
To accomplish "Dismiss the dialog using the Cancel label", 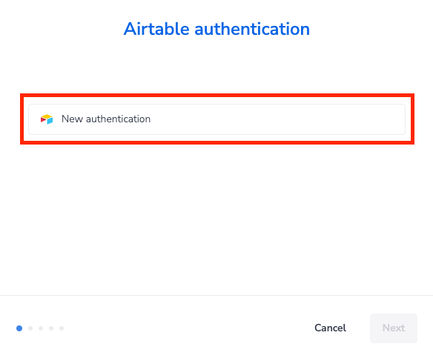I will pyautogui.click(x=330, y=328).
